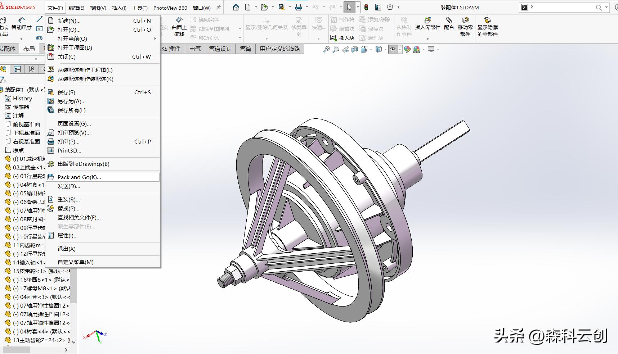Open the Edit Appearance icon on heads-up toolbar
Screen dimensions: 618x354
coord(407,49)
